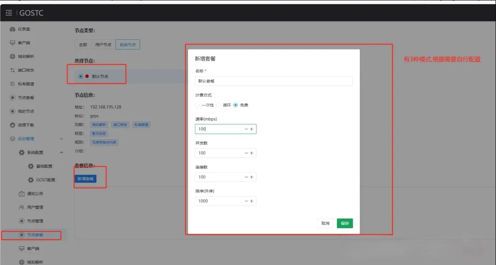The width and height of the screenshot is (496, 265).
Task: Click the 取消 button in dialog
Action: point(325,223)
